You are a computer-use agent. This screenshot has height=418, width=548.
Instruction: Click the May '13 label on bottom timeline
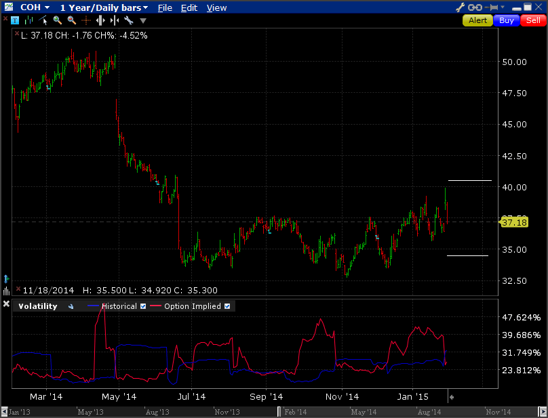(90, 413)
